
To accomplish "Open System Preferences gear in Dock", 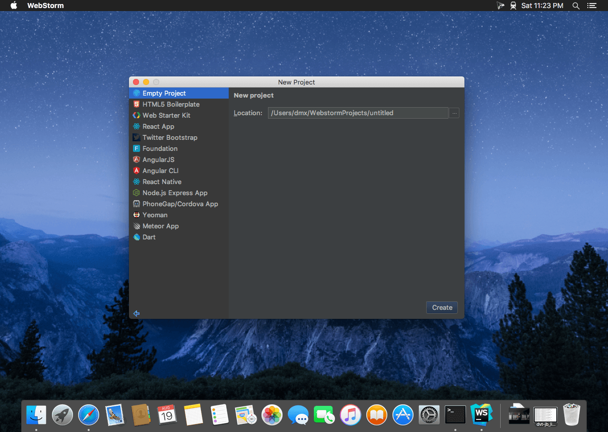I will point(429,414).
